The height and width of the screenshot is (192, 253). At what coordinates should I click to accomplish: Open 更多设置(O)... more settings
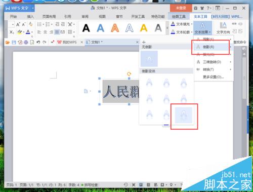213,77
